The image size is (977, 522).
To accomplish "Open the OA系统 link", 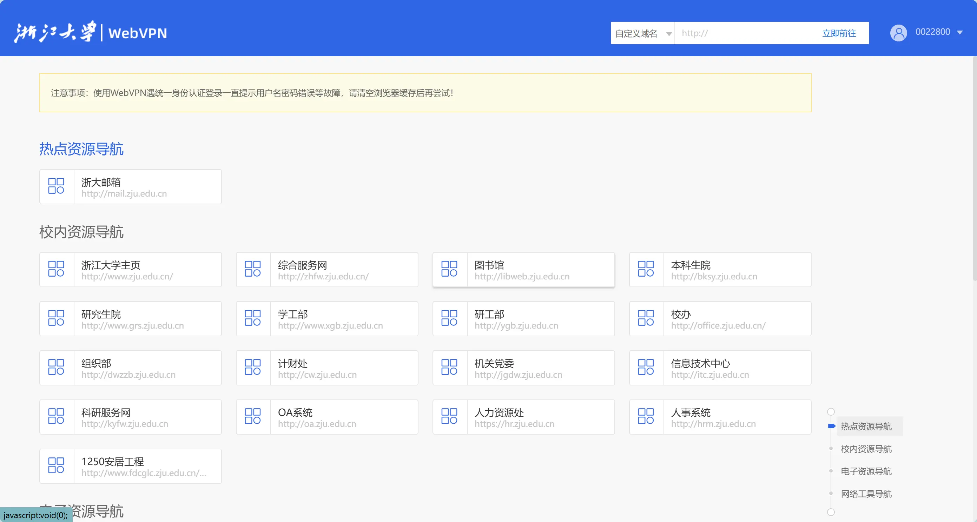I will click(x=327, y=417).
